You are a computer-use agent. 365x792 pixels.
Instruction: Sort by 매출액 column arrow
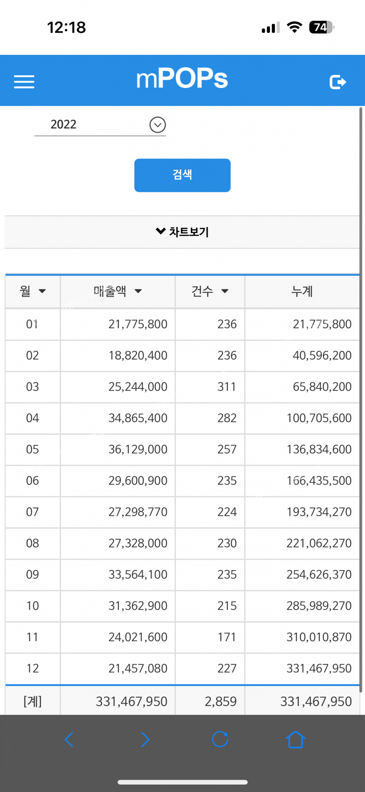click(138, 291)
